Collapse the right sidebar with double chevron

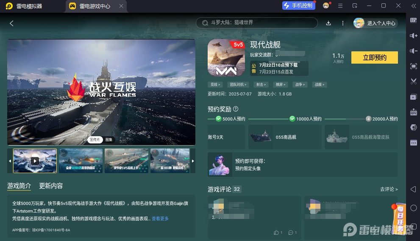tap(413, 6)
